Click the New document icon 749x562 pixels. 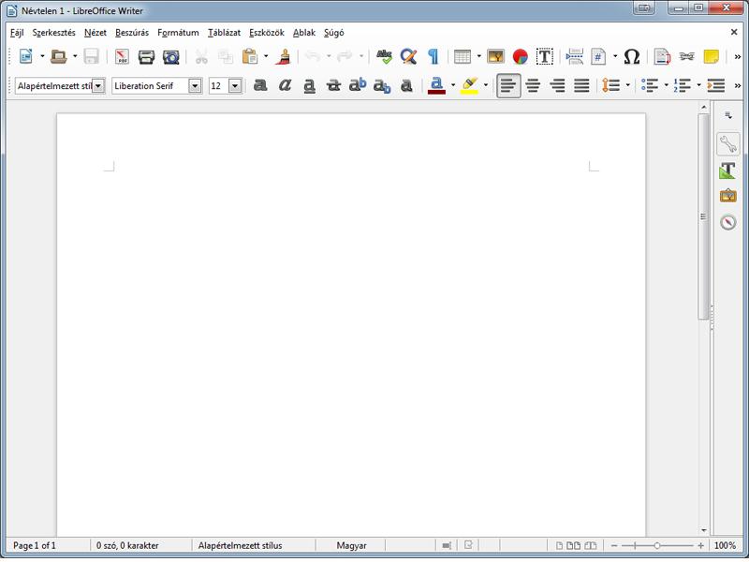click(x=26, y=56)
